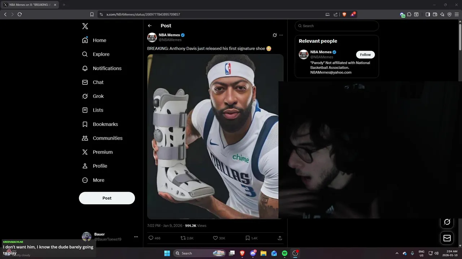Click the repost icon with 2.6K
This screenshot has width=462, height=259.
coord(183,238)
